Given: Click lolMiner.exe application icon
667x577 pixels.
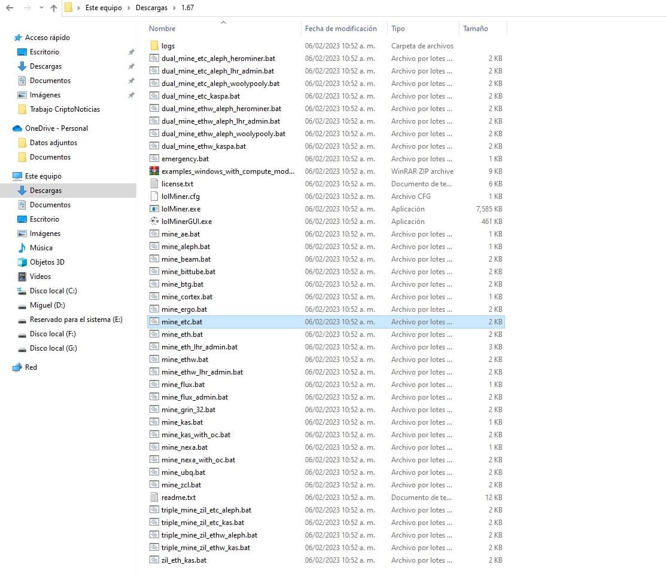Looking at the screenshot, I should coord(154,208).
